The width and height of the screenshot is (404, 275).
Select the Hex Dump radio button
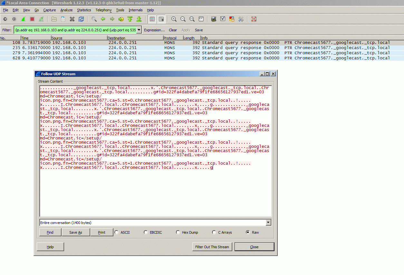pos(178,232)
